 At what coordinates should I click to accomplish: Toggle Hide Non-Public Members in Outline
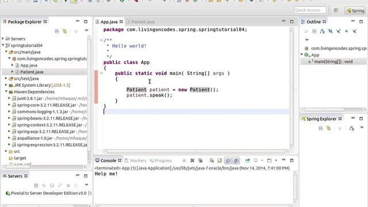pyautogui.click(x=346, y=31)
